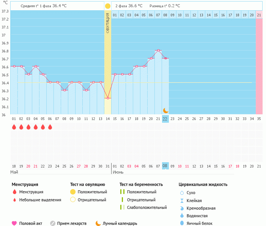Screen dimensions: 266x226
Task: Click the crescent moon on cycle day 22
Action: pyautogui.click(x=165, y=110)
